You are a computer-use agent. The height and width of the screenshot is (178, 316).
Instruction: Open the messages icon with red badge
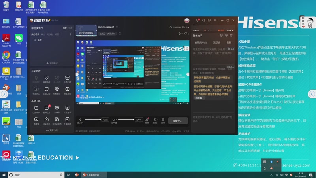pyautogui.click(x=198, y=20)
